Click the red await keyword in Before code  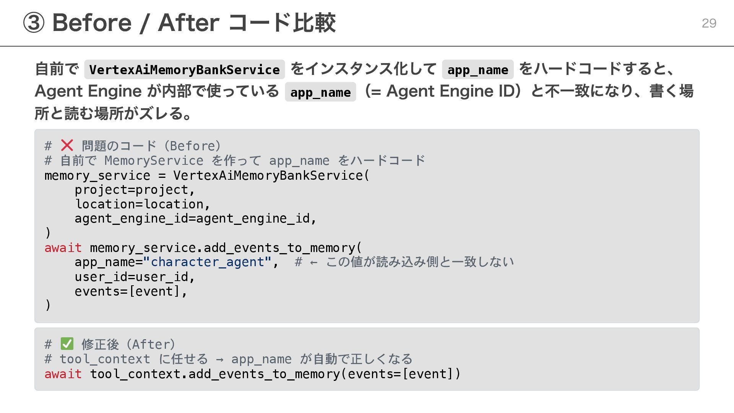coord(63,248)
